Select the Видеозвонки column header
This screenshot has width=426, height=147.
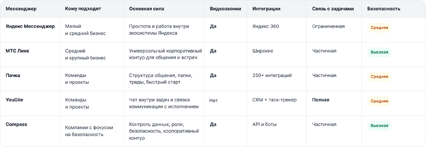225,9
